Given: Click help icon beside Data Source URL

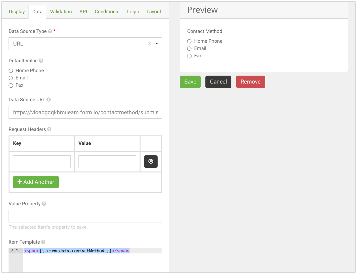Looking at the screenshot, I should (x=48, y=100).
